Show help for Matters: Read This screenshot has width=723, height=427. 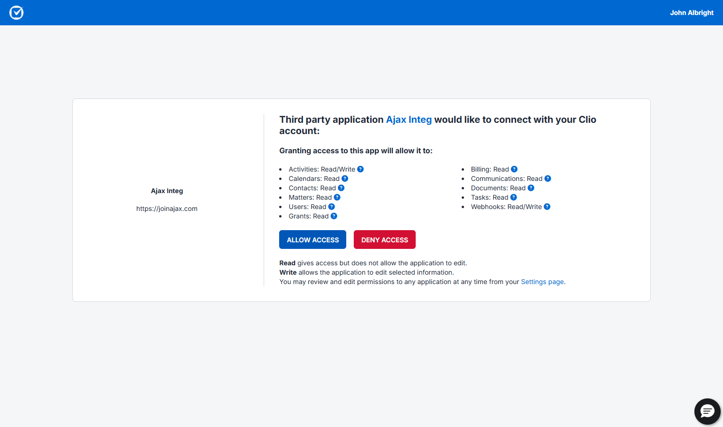point(337,197)
